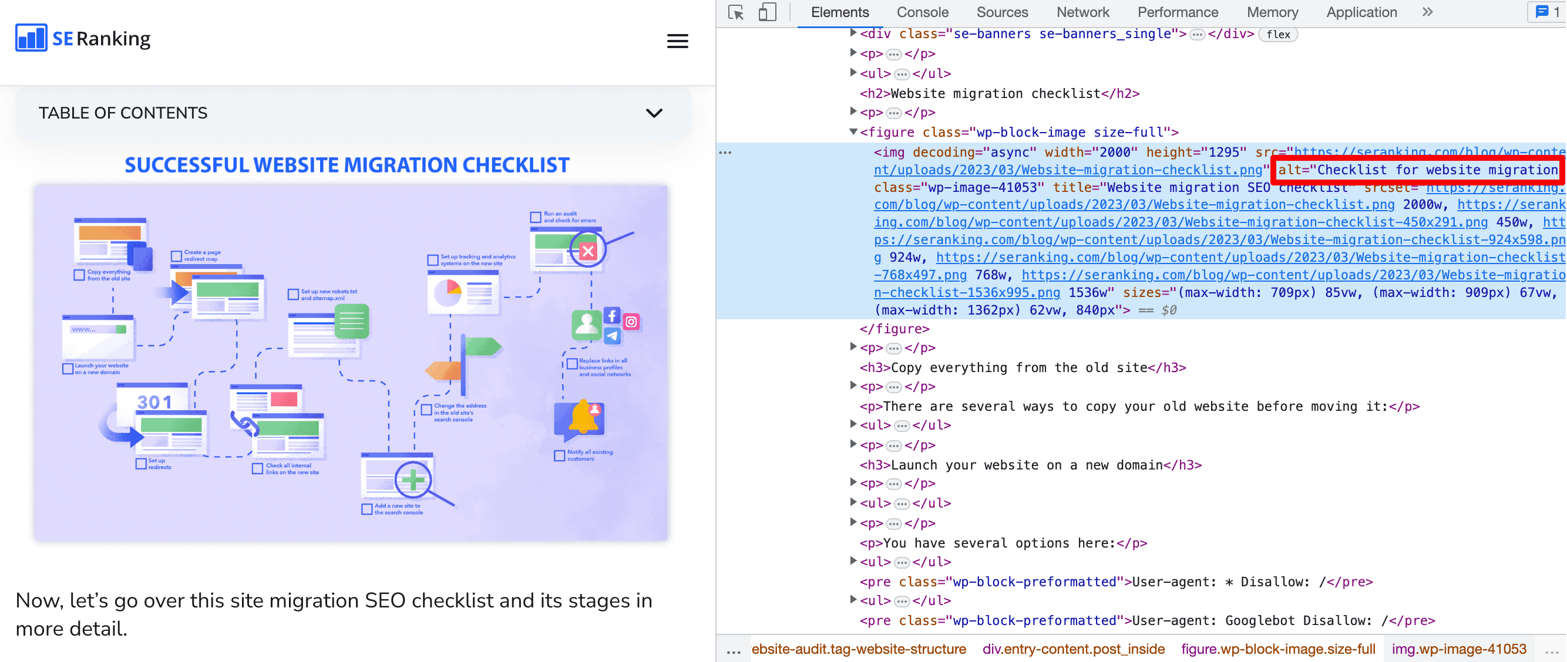Screen dimensions: 1567x662
Task: Expand the TABLE OF CONTENTS section
Action: 654,113
